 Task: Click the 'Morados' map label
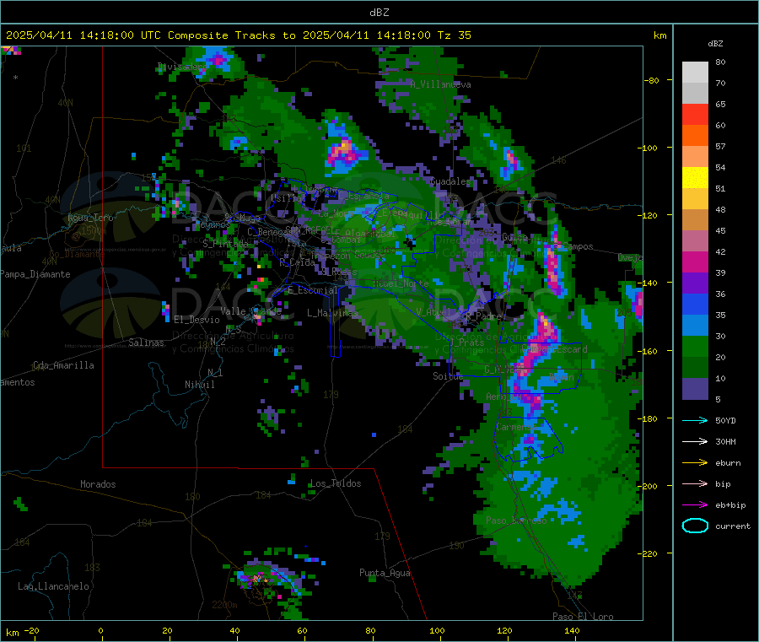[x=98, y=484]
